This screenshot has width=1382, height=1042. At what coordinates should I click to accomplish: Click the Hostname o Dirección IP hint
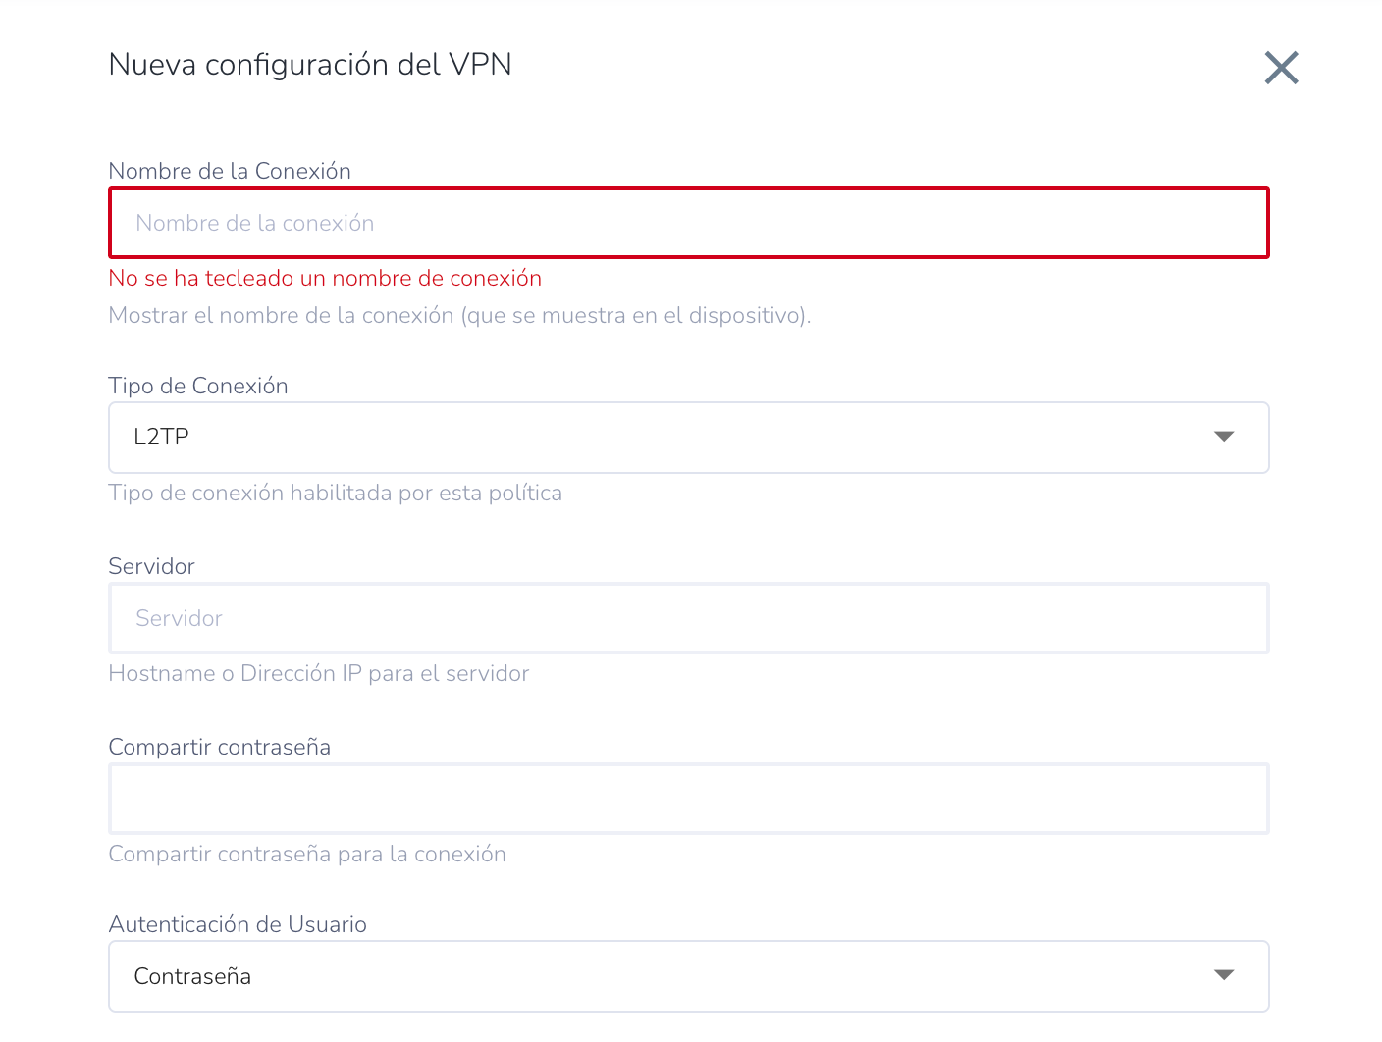tap(319, 673)
